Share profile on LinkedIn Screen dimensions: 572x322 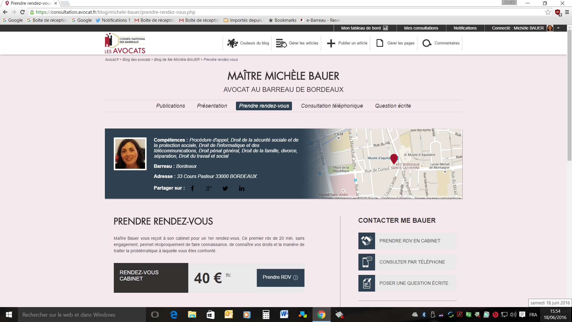[242, 188]
